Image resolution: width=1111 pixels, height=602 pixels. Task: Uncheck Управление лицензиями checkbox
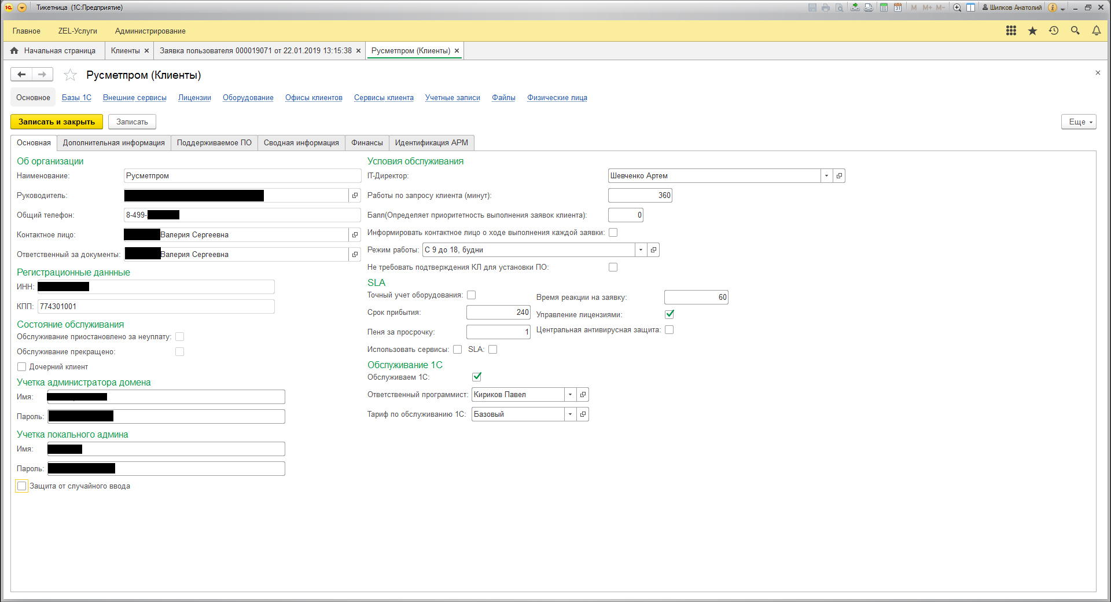coord(669,314)
